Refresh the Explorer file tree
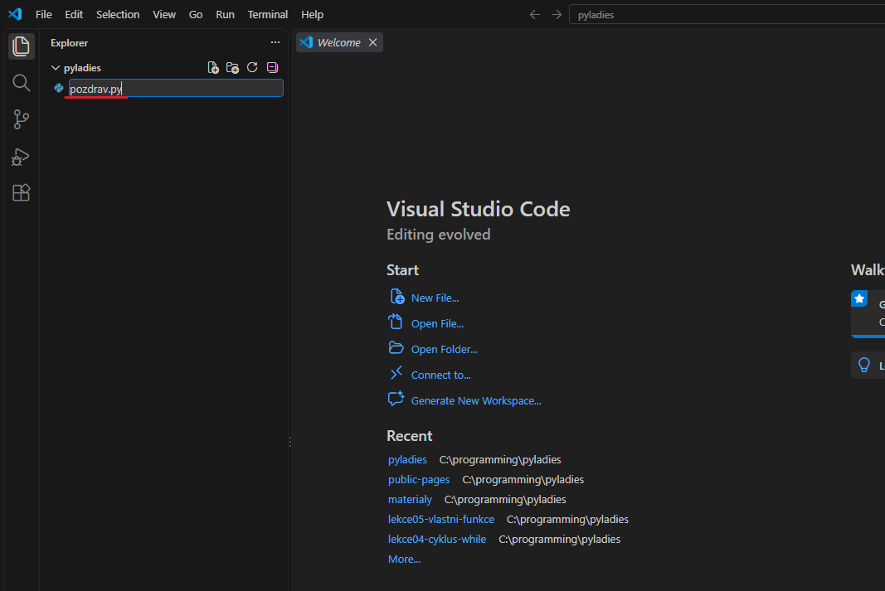The height and width of the screenshot is (591, 885). (x=252, y=68)
